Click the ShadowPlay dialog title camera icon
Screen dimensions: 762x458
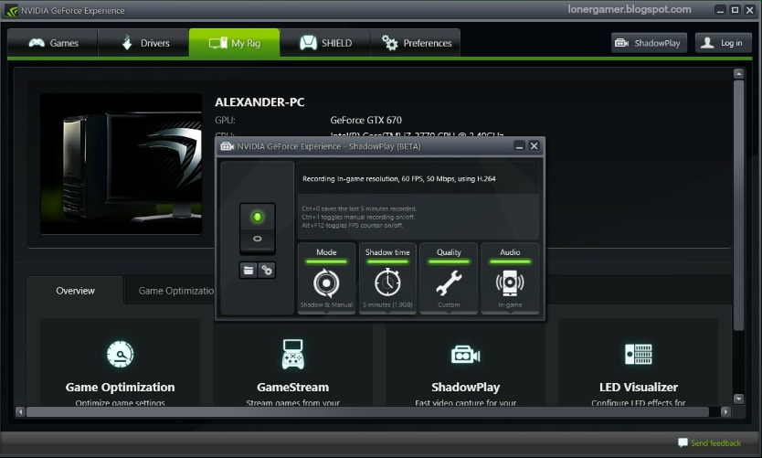[x=227, y=146]
